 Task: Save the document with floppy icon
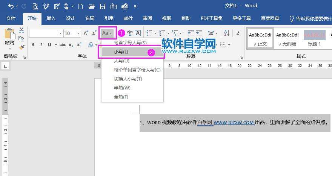[x=103, y=6]
